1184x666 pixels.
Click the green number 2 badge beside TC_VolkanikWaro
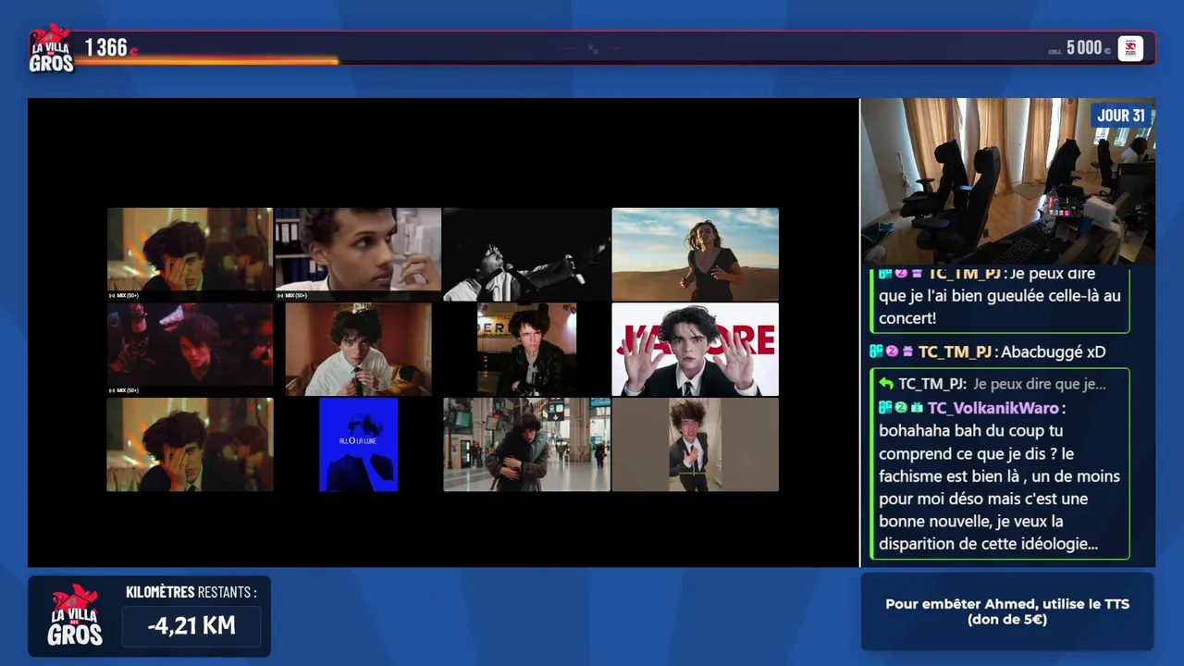pyautogui.click(x=901, y=408)
